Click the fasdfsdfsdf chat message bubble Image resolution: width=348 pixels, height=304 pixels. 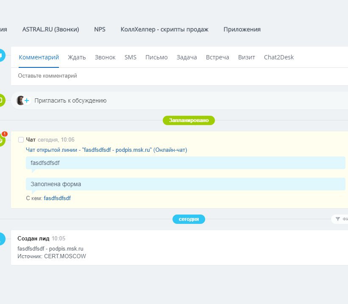tap(186, 163)
